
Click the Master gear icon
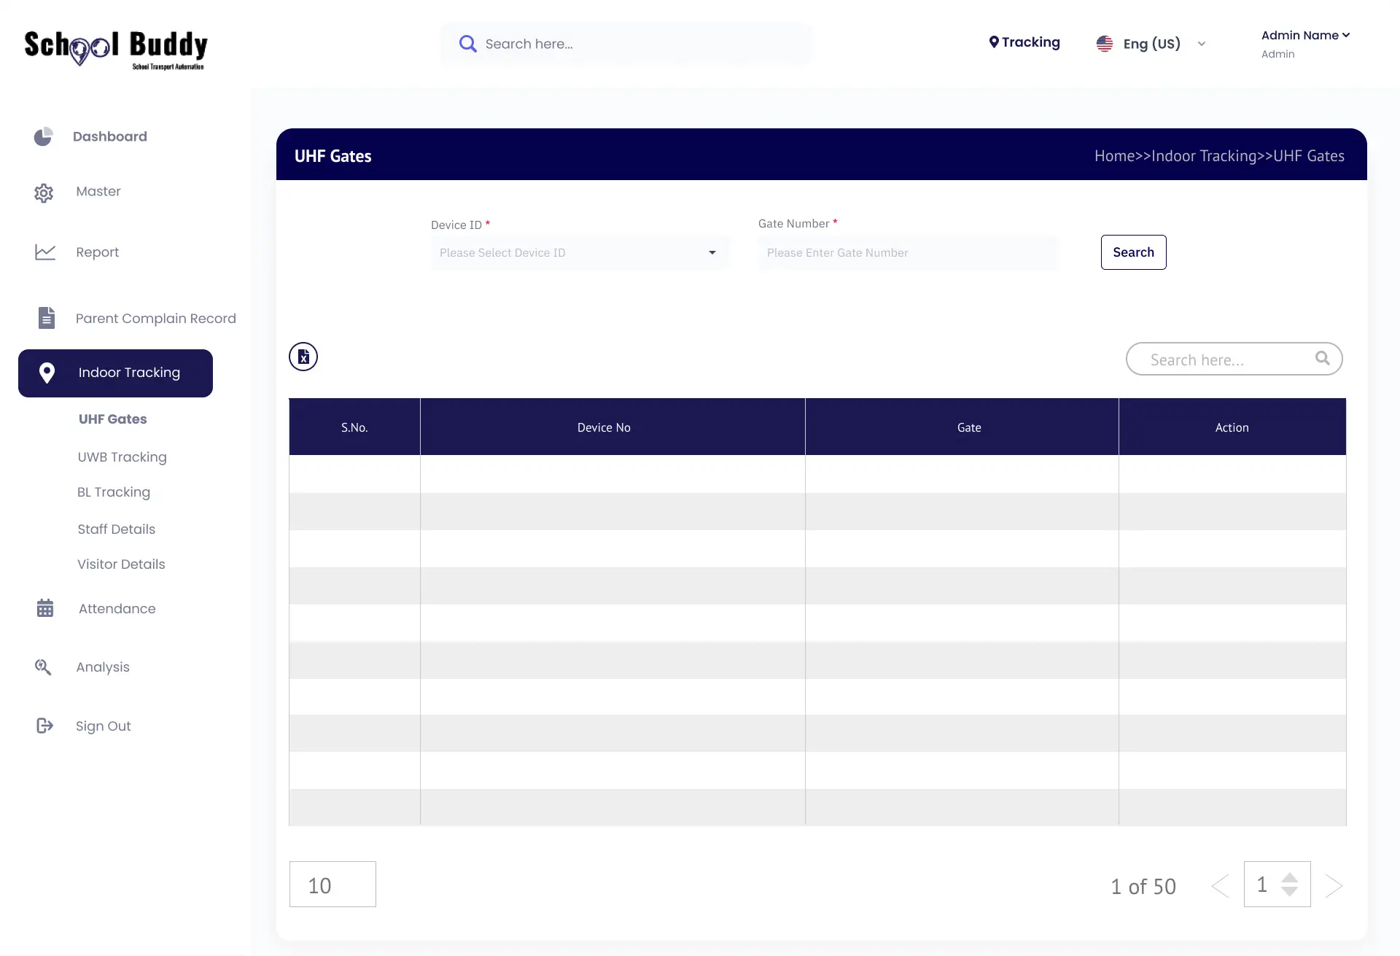[x=44, y=193]
